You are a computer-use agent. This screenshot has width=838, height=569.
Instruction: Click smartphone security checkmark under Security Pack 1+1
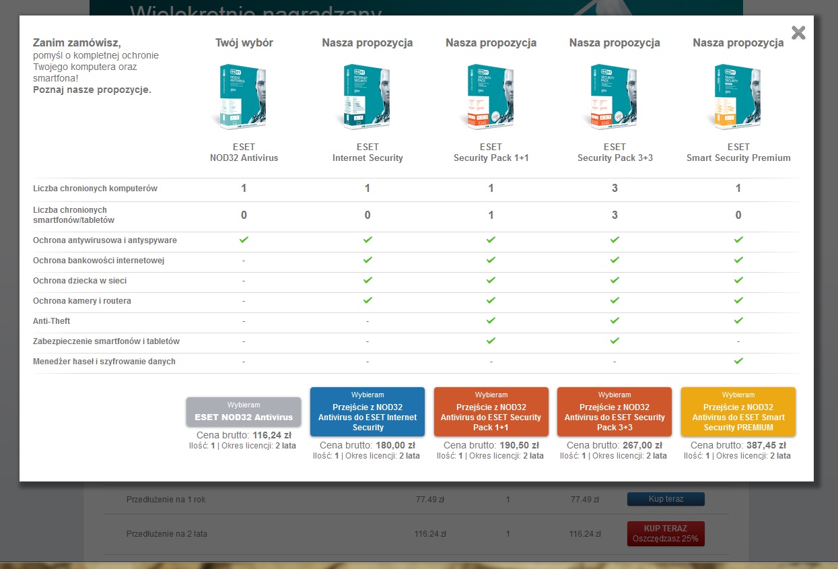point(491,341)
